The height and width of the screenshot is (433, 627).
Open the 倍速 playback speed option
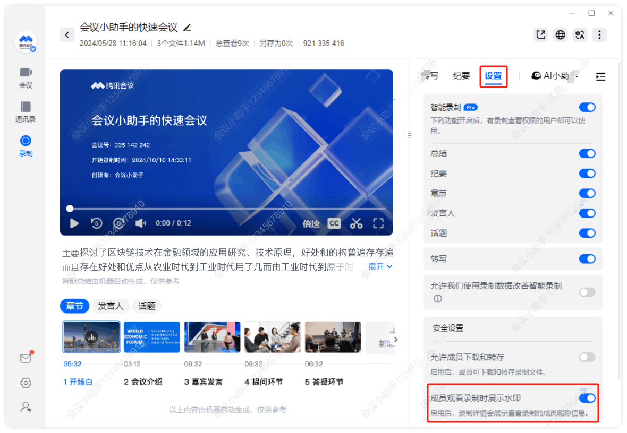[x=311, y=224]
